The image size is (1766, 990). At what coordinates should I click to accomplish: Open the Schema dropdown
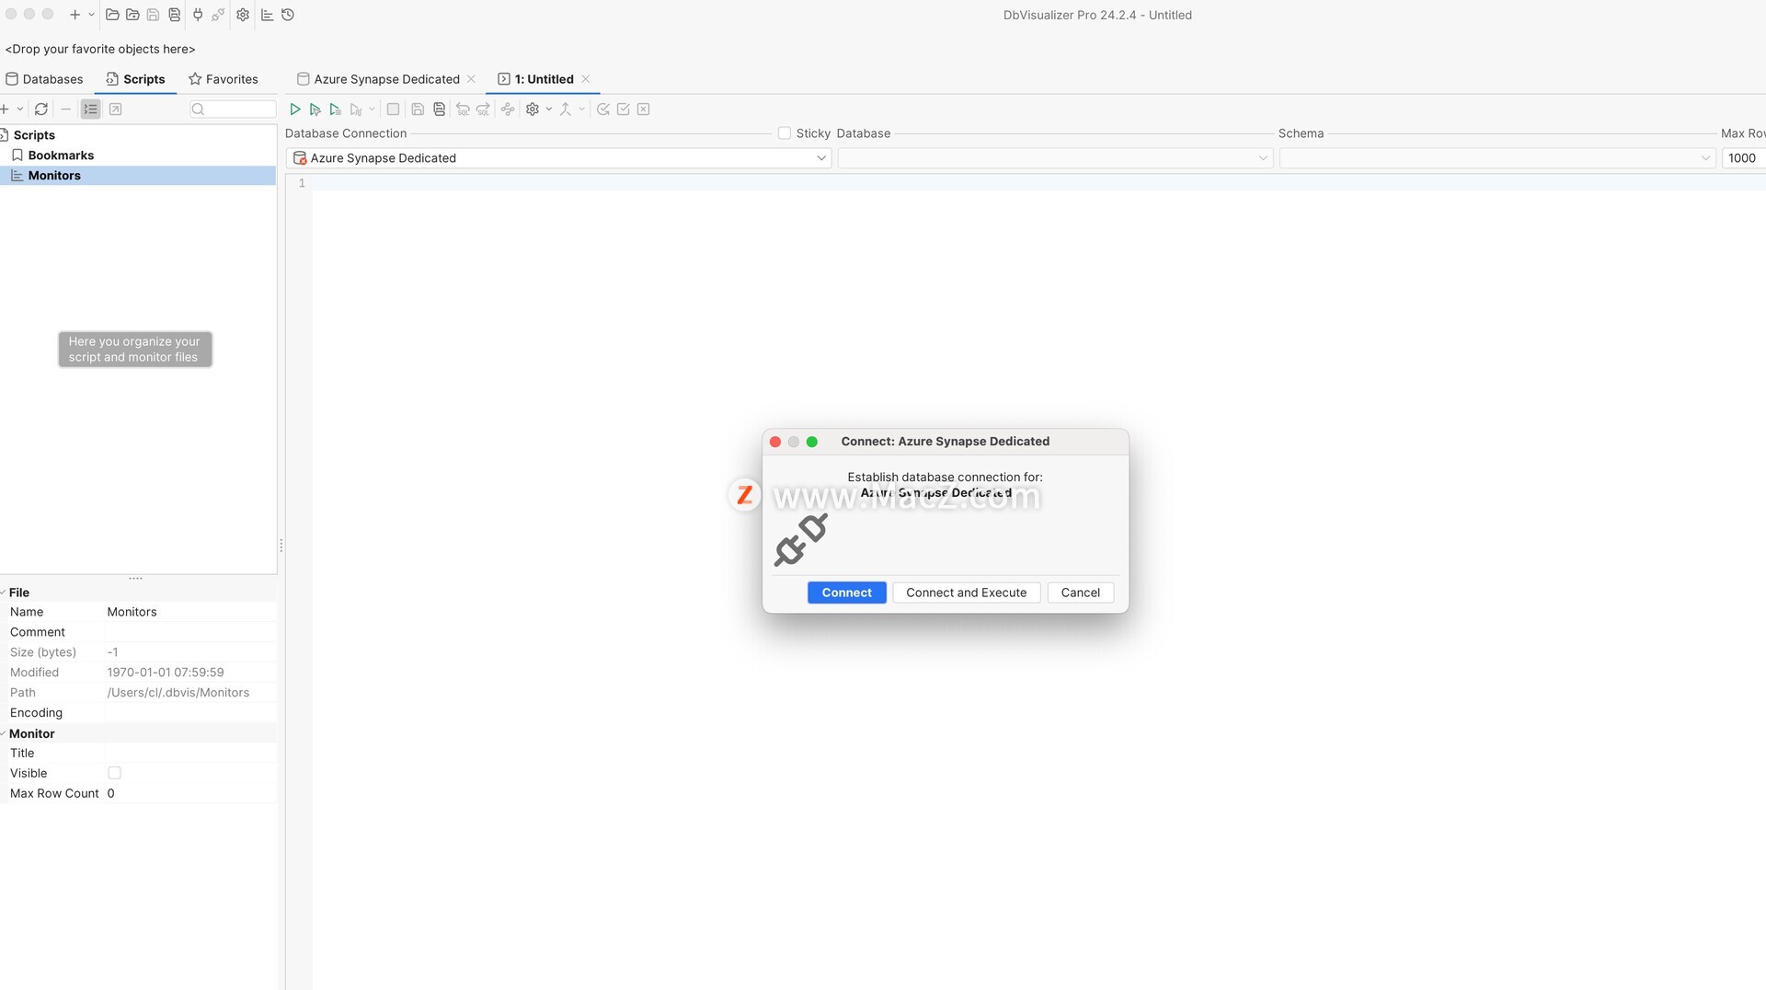(x=1497, y=158)
